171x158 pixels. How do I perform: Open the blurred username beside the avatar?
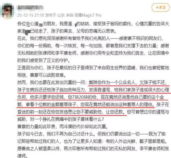point(30,7)
